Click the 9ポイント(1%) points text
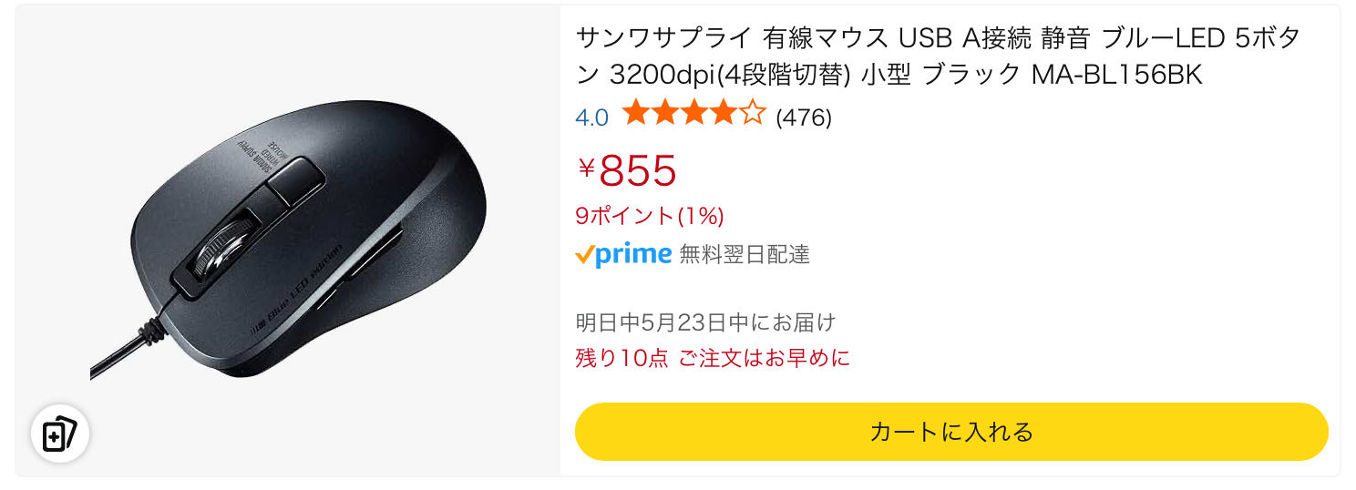Viewport: 1356px width, 490px height. click(x=650, y=216)
